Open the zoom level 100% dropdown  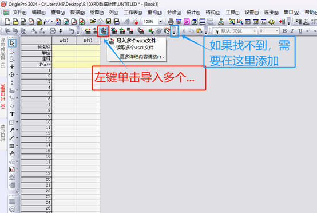click(x=160, y=22)
